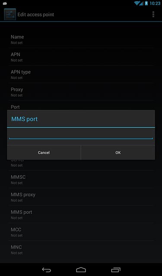This screenshot has height=276, width=162.
Task: Open the Name setting
Action: click(81, 39)
